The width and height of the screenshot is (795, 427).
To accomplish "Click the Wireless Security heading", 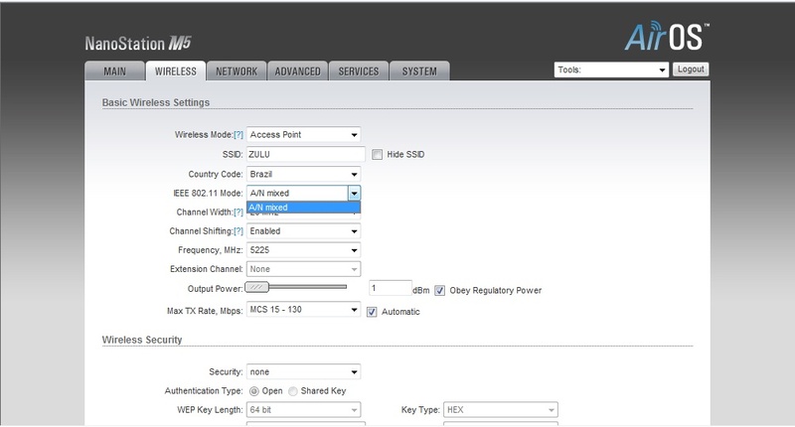I will 142,340.
